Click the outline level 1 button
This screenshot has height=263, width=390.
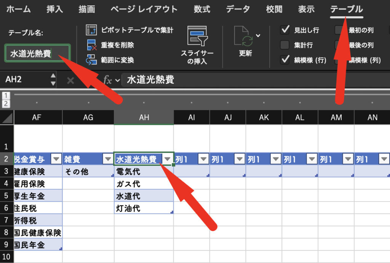6,96
